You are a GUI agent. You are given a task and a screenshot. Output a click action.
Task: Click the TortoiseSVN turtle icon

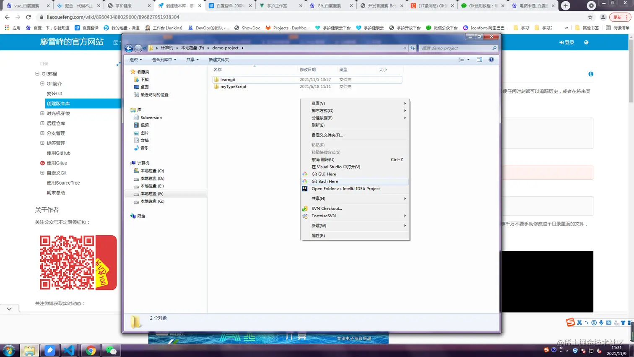coord(305,216)
